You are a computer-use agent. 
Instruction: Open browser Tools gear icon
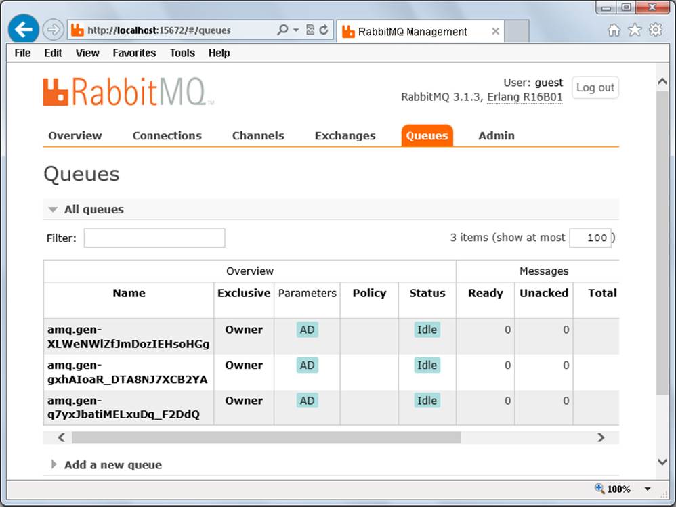click(x=656, y=30)
